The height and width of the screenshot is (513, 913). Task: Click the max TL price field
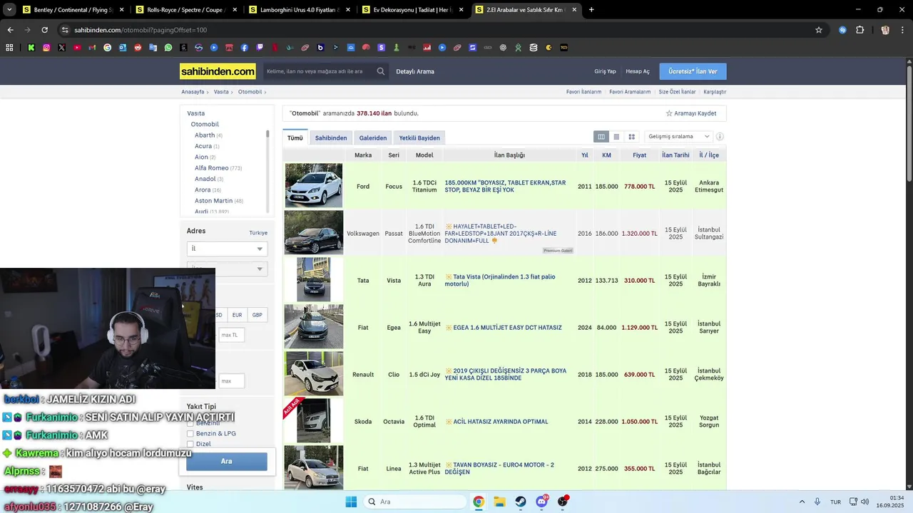click(x=232, y=335)
